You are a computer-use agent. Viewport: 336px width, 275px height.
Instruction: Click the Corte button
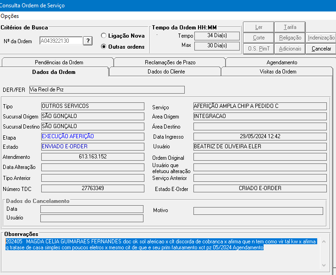point(259,38)
